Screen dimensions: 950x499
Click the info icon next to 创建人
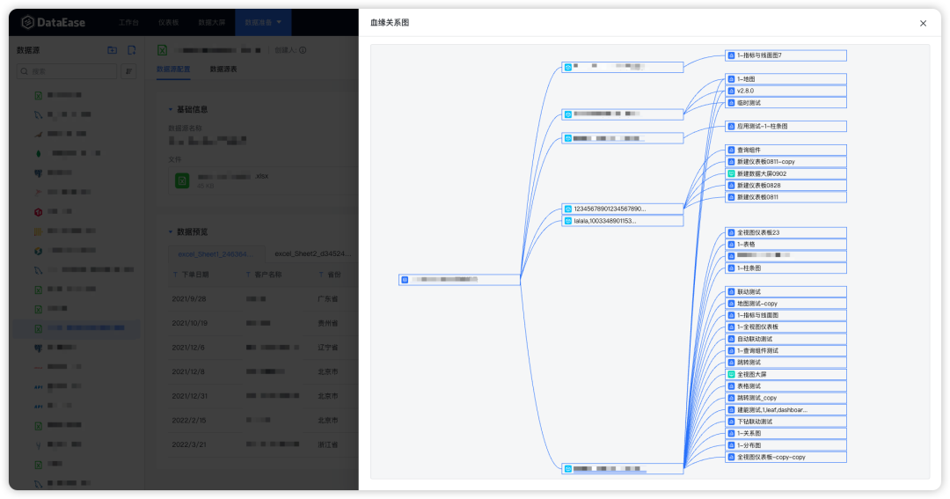coord(303,50)
